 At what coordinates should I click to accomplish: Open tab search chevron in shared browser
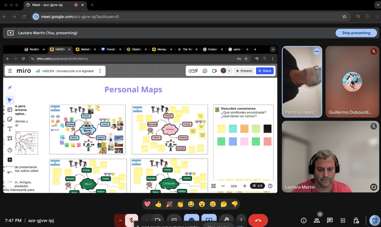tap(273, 49)
